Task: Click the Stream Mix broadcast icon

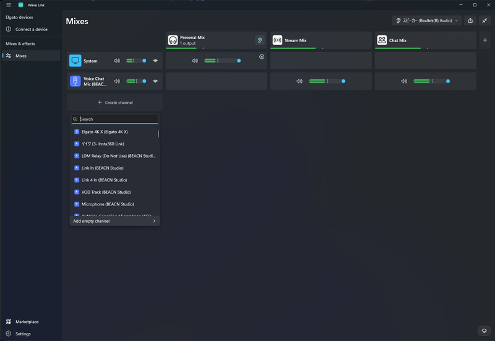Action: tap(277, 40)
